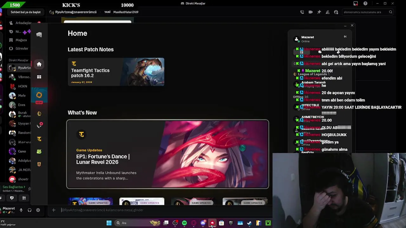Viewport: 406px width, 228px height.
Task: Open Adolplus direct message
Action: 20,161
